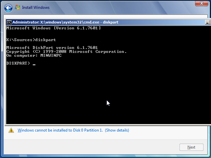Click the 'X:\Sources>diskpart' command line
This screenshot has height=158, width=211.
coord(31,40)
